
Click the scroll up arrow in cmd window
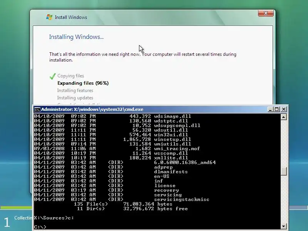(x=283, y=117)
